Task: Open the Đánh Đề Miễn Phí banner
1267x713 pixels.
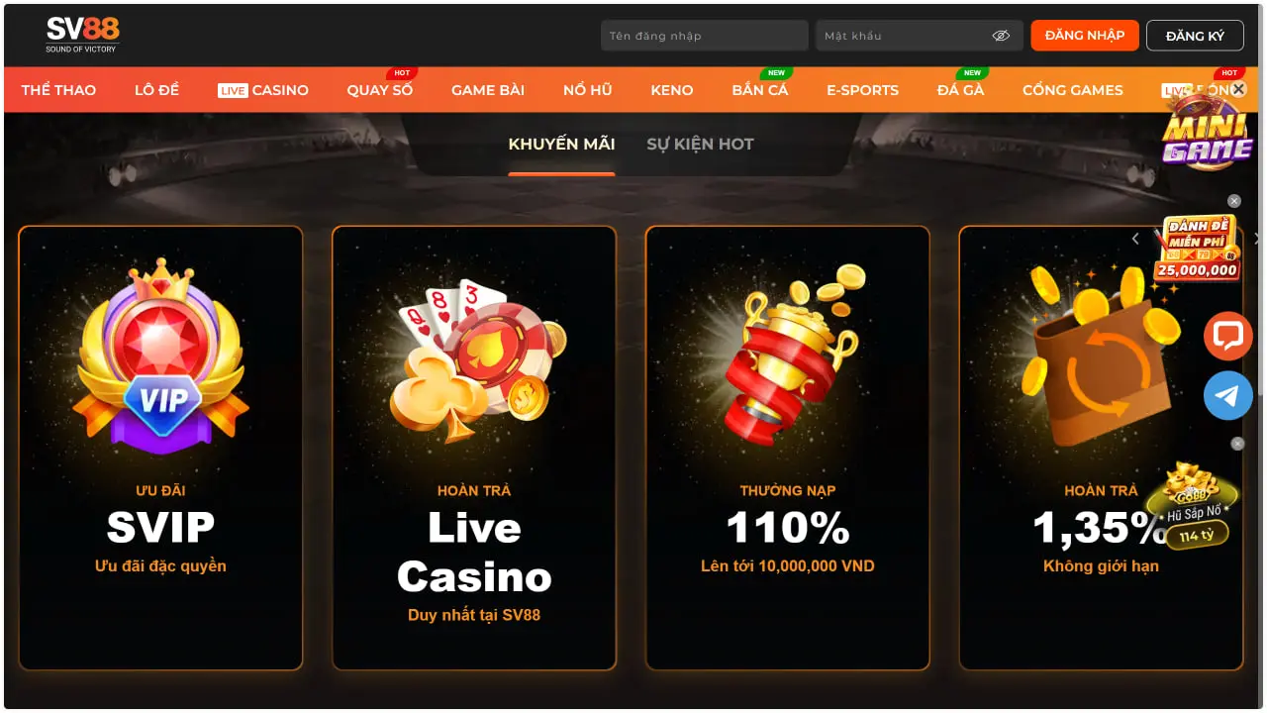Action: pyautogui.click(x=1197, y=248)
